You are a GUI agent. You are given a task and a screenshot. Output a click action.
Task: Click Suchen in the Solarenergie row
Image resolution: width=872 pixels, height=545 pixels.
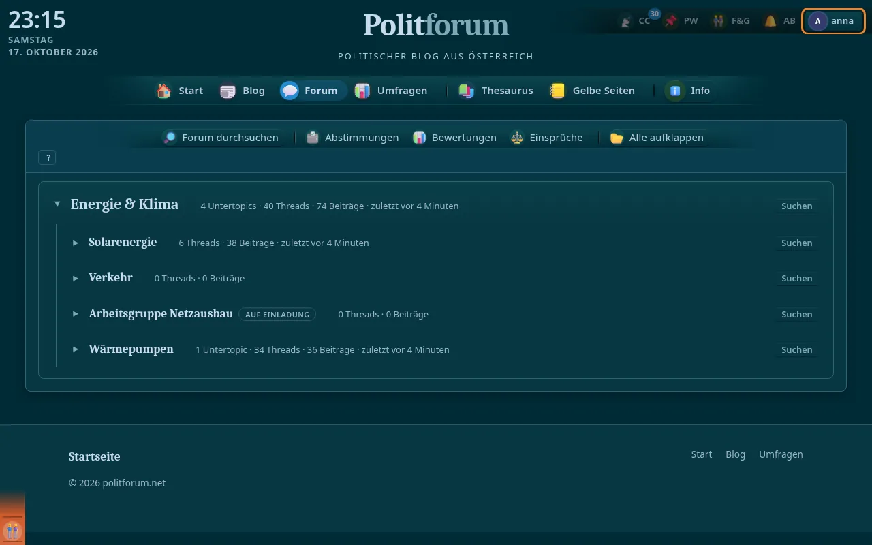pyautogui.click(x=796, y=243)
